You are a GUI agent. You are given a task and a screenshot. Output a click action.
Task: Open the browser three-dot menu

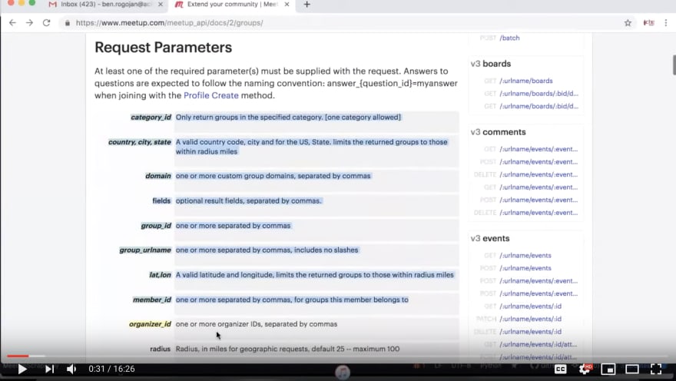point(666,23)
